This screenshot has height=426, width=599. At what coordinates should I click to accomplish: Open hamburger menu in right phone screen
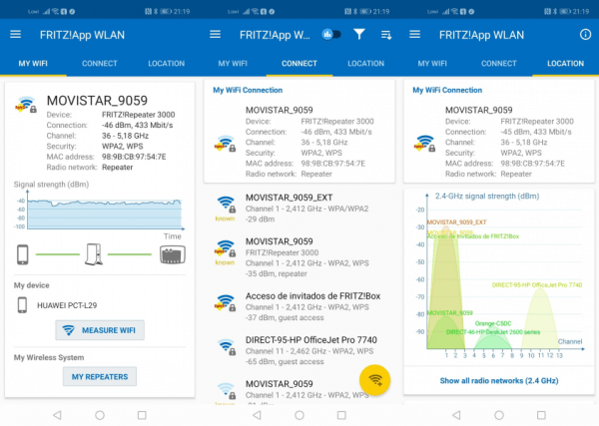click(x=415, y=35)
